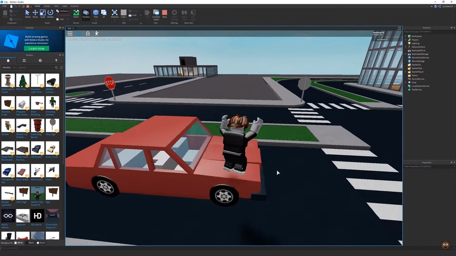Screen dimensions: 456x256
Task: Select TestService in the Explorer
Action: [x=417, y=90]
